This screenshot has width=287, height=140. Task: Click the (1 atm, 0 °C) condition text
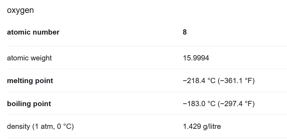(53, 126)
